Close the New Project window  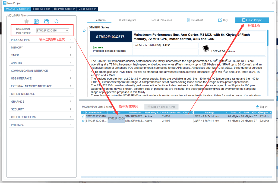273,3
